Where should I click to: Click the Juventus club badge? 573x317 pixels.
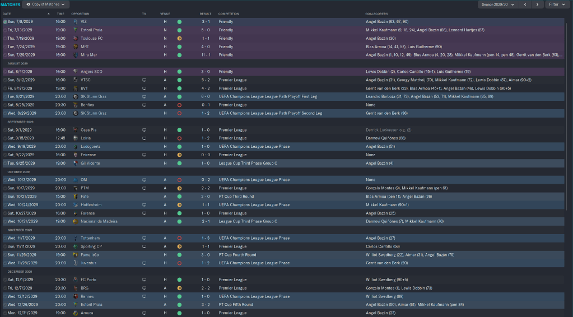(76, 263)
